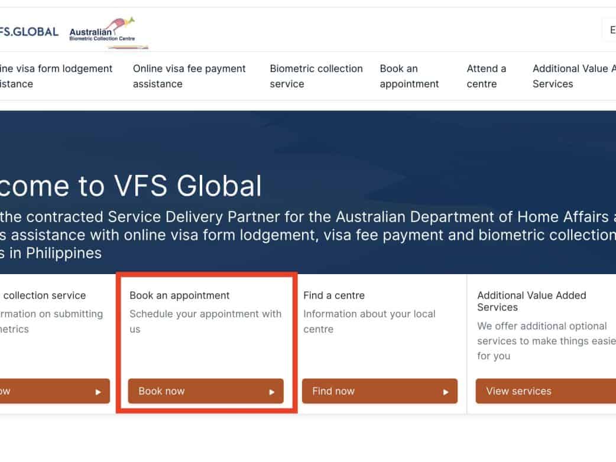
Task: Go to Book an appointment in navigation bar
Action: click(409, 76)
